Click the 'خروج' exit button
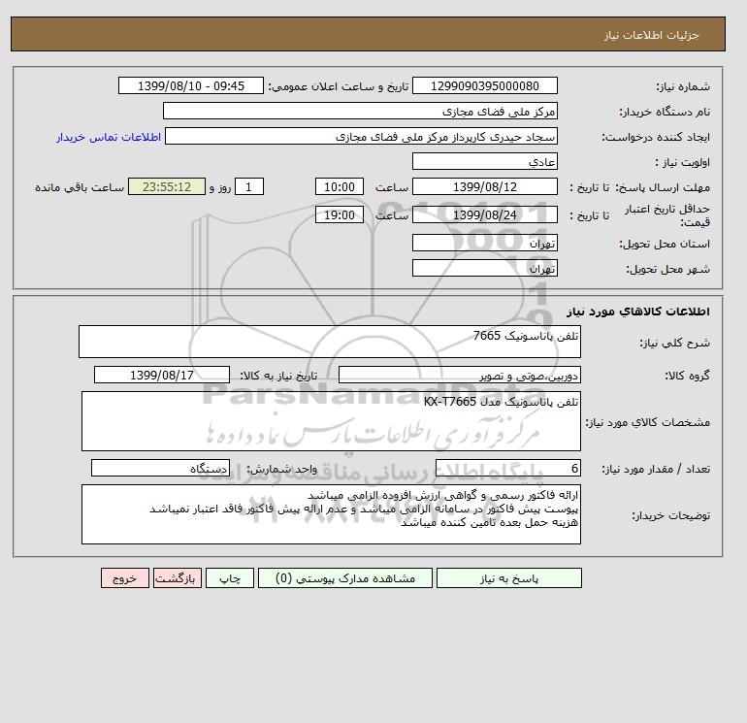 pos(125,578)
